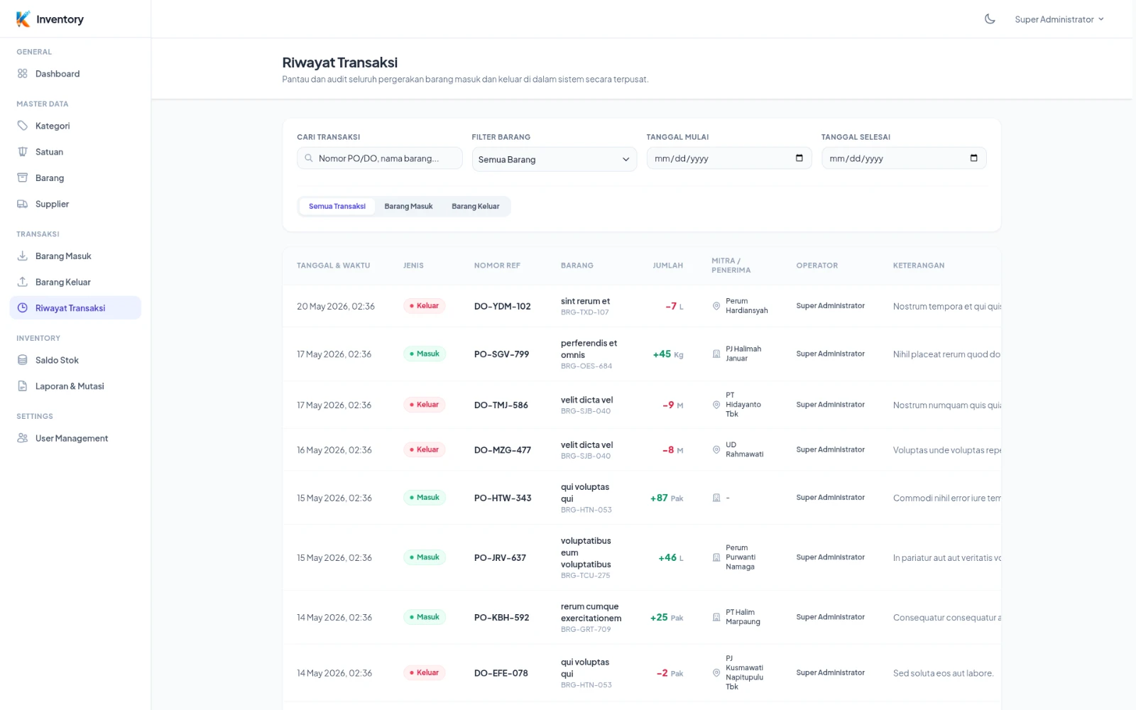Viewport: 1136px width, 710px height.
Task: Click the Inventory logo icon
Action: pyautogui.click(x=23, y=19)
